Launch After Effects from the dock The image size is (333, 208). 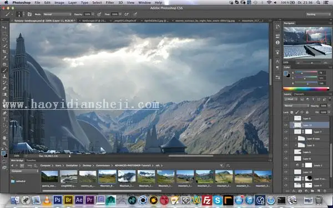click(x=79, y=200)
